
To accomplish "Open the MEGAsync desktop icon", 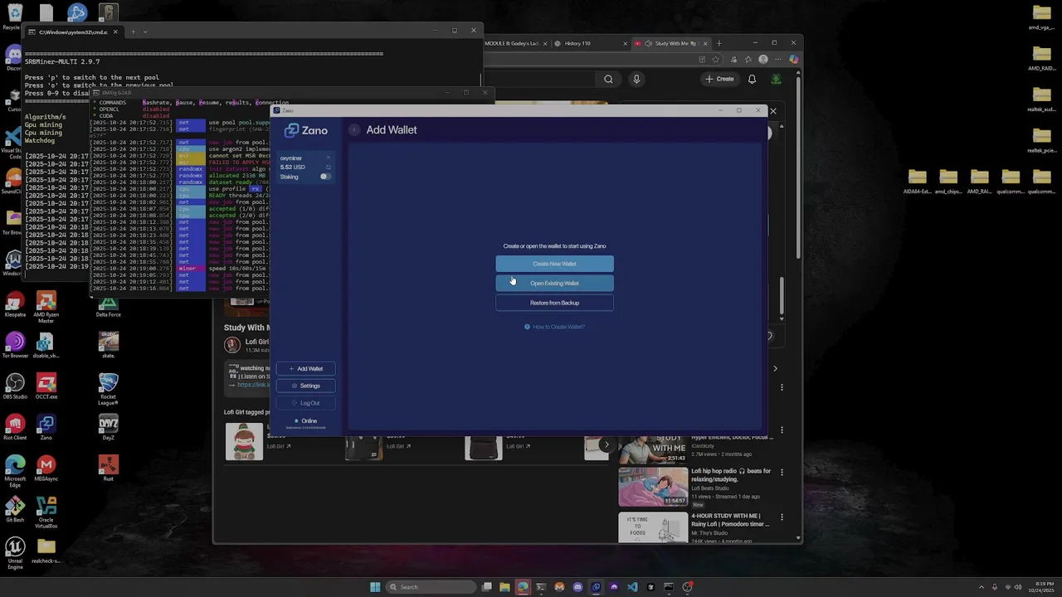I will tap(46, 468).
